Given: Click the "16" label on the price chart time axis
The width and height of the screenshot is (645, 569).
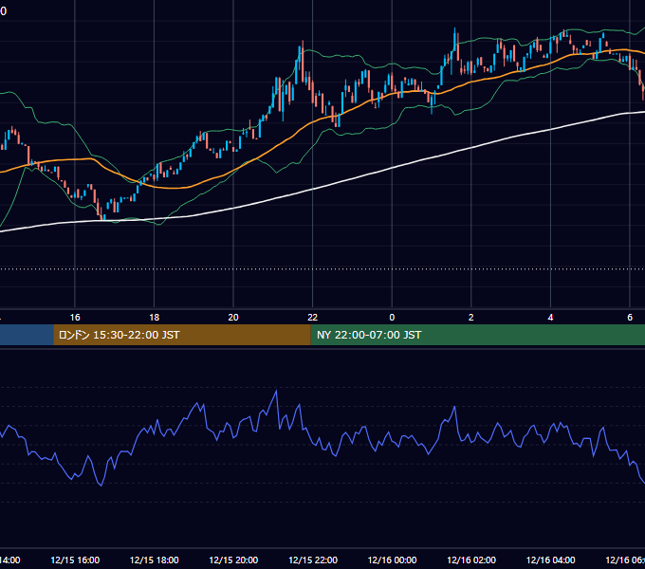Looking at the screenshot, I should [75, 318].
